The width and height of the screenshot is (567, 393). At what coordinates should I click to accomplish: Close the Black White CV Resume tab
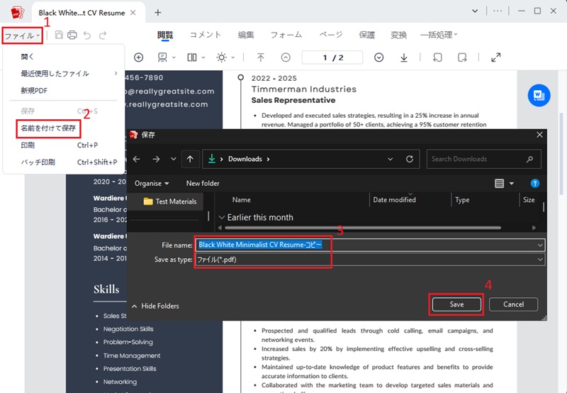tap(133, 13)
